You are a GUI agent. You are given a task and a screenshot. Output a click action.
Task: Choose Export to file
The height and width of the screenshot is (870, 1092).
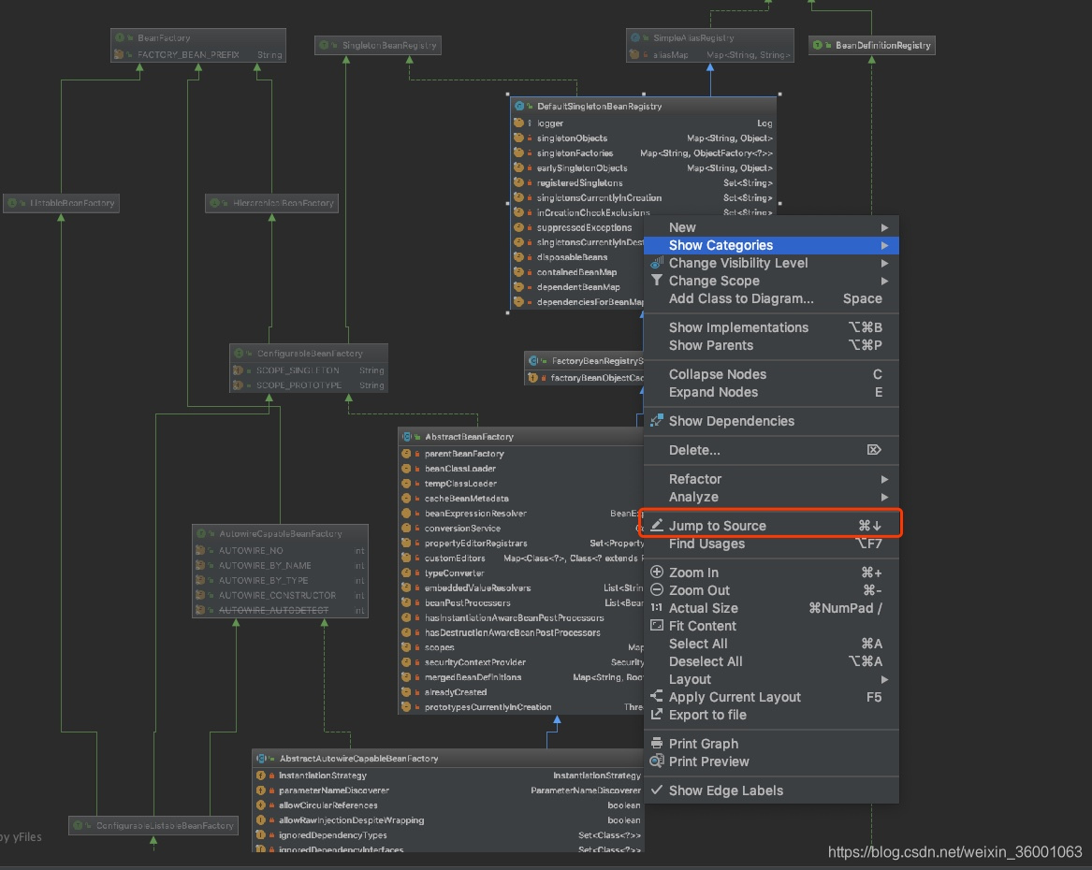point(771,715)
